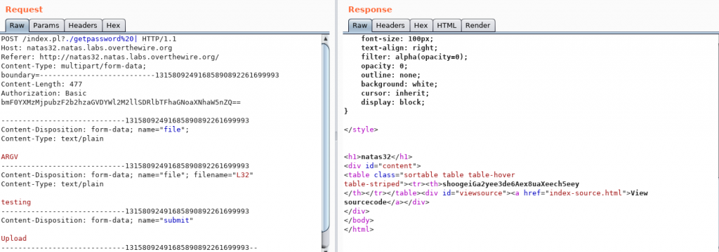
Task: Open the Request Params tab
Action: coord(46,26)
